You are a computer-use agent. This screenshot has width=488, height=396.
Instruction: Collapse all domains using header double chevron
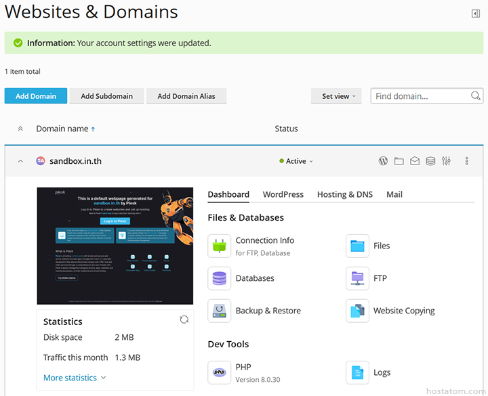(x=20, y=129)
